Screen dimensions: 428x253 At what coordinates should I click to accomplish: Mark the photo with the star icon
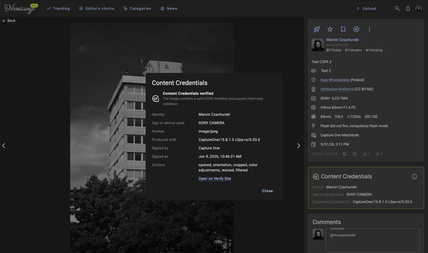tap(330, 29)
